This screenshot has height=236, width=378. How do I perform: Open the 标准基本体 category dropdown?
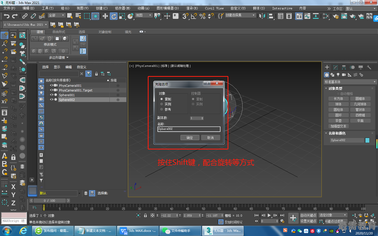pos(350,82)
